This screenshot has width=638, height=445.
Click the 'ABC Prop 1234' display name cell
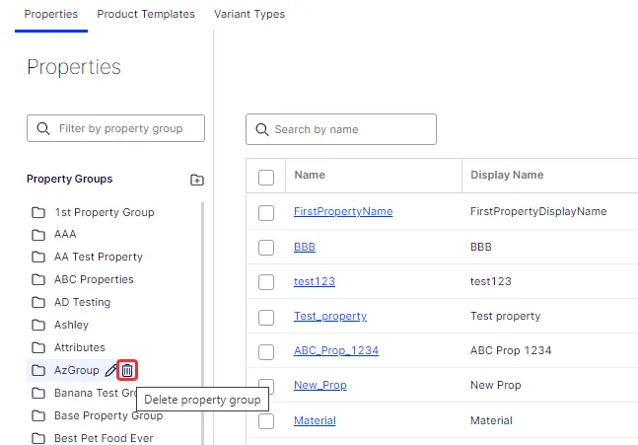511,350
